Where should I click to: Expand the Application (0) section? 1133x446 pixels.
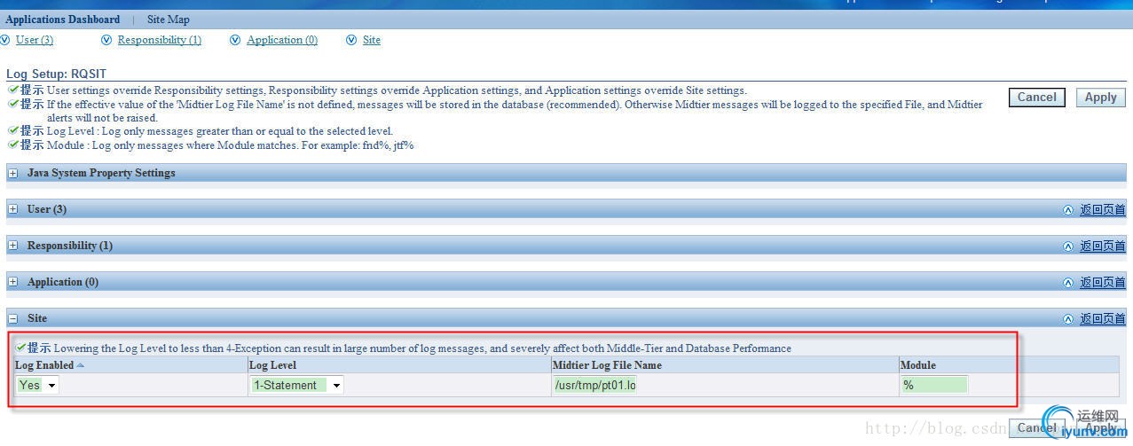pos(13,283)
